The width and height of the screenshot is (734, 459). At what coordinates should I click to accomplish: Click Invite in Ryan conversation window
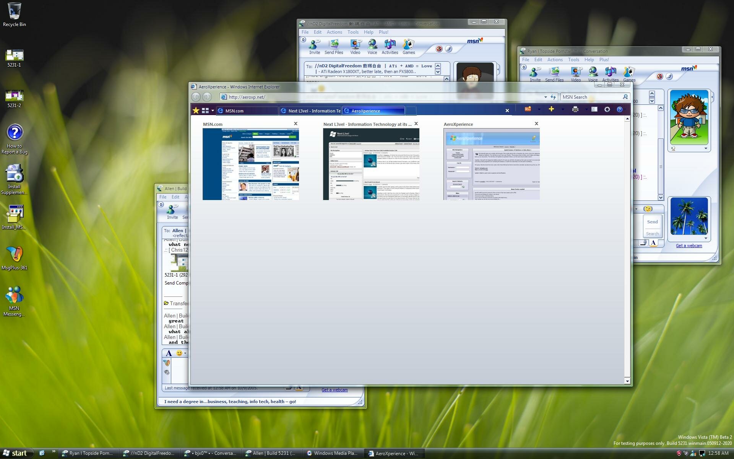click(x=535, y=75)
